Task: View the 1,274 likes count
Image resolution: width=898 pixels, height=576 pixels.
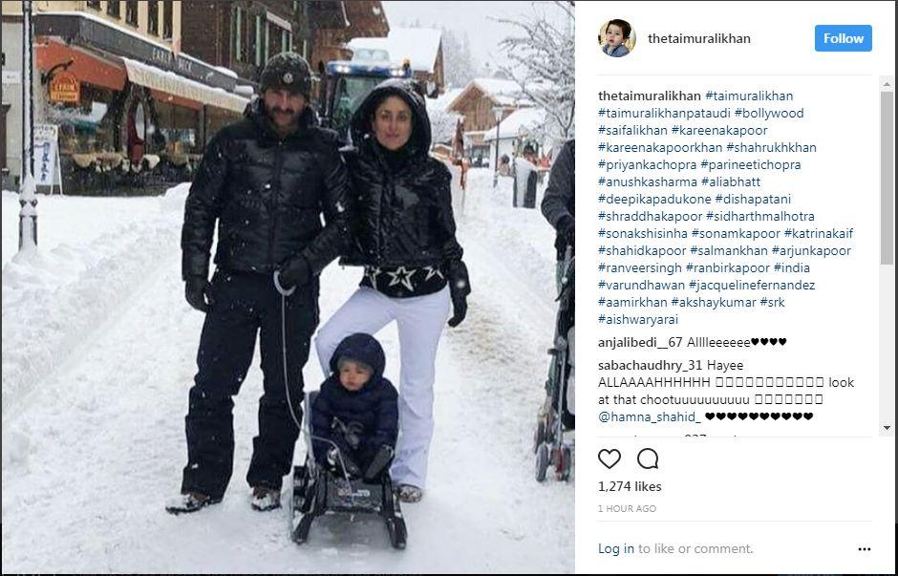Action: pos(630,486)
